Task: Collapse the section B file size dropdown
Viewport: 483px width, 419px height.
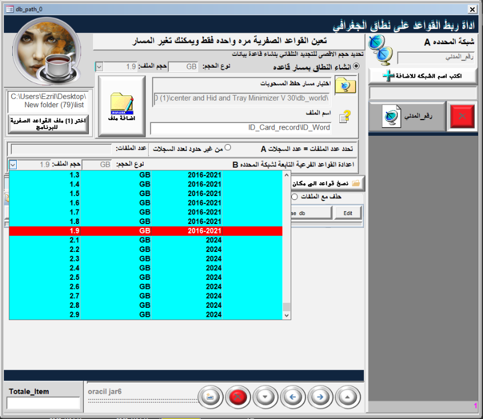Action: click(13, 164)
